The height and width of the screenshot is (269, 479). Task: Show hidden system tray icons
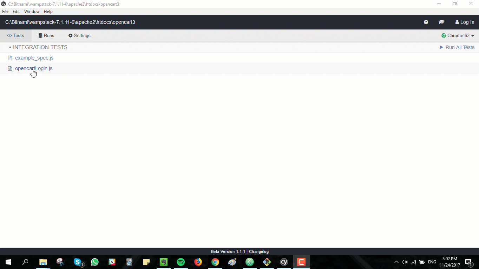396,262
